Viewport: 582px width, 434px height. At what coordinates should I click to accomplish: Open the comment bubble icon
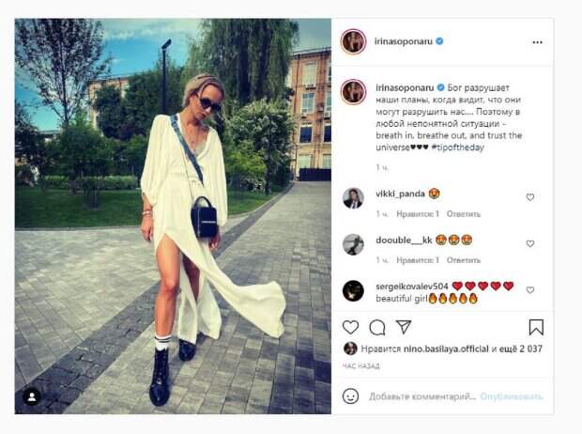click(x=377, y=327)
